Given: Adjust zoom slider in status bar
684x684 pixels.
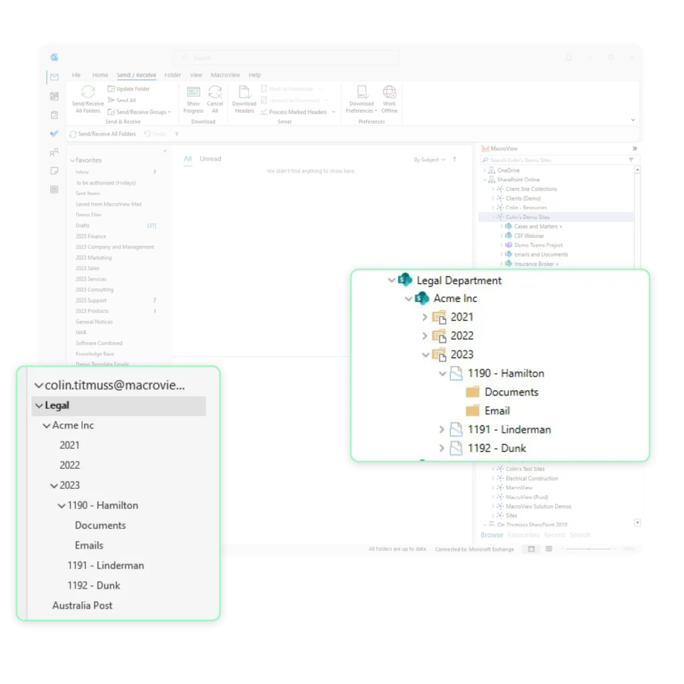Looking at the screenshot, I should [589, 549].
